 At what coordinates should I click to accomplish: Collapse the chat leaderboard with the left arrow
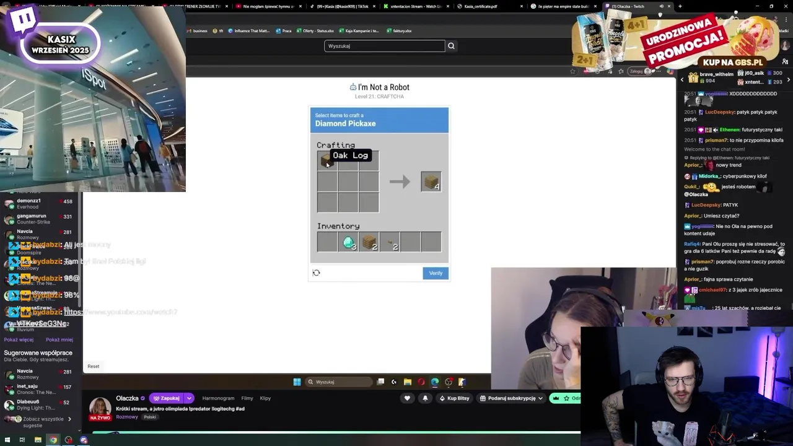(682, 79)
